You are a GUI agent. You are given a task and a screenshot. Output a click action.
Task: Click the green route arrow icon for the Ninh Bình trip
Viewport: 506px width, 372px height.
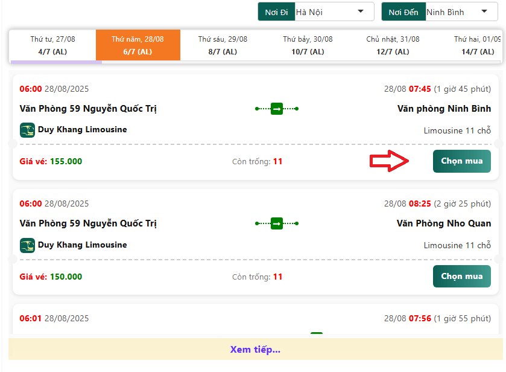coord(277,109)
